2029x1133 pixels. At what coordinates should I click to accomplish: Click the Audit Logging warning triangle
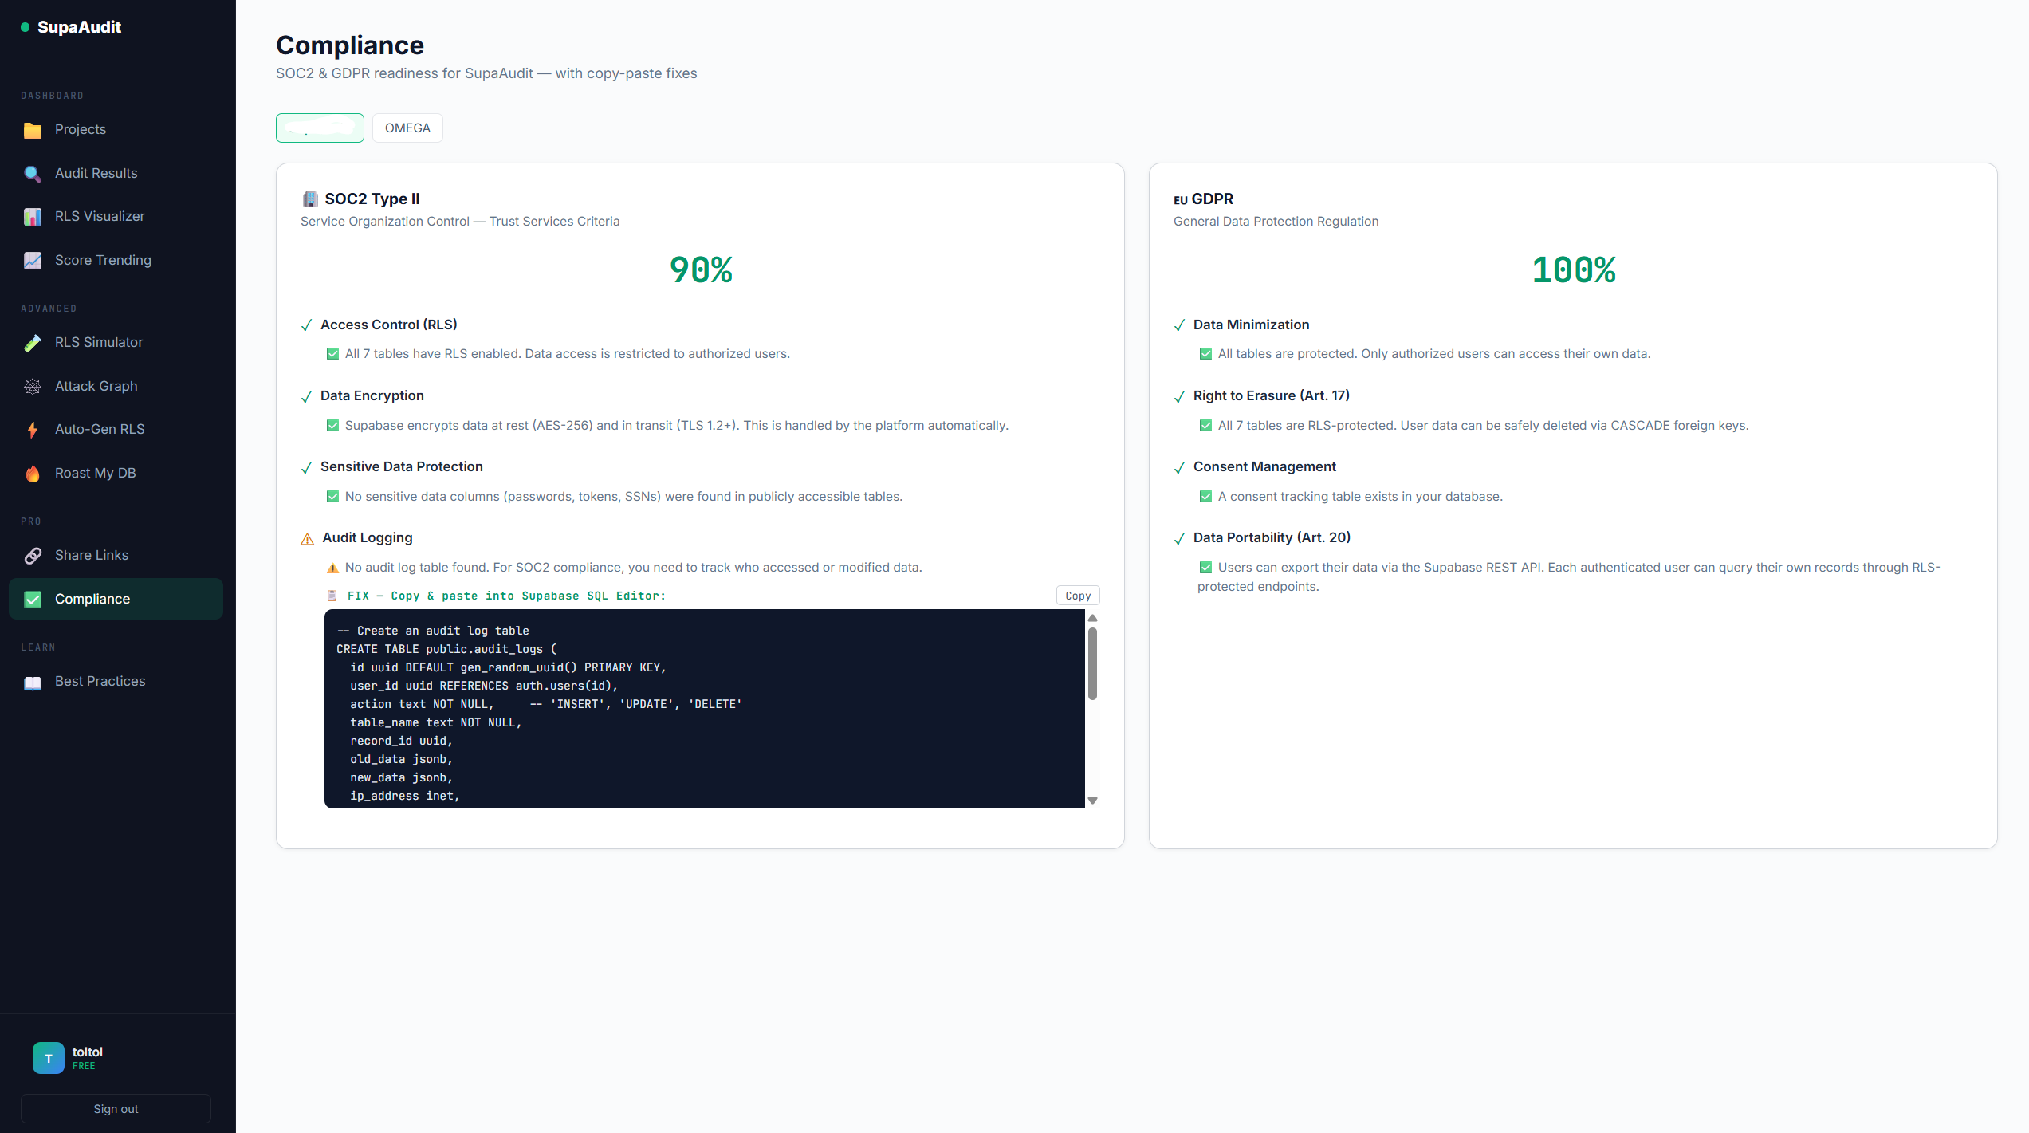307,539
